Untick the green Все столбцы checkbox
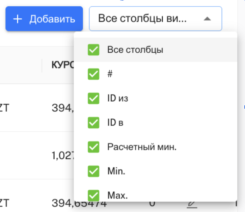The width and height of the screenshot is (245, 212). (93, 50)
